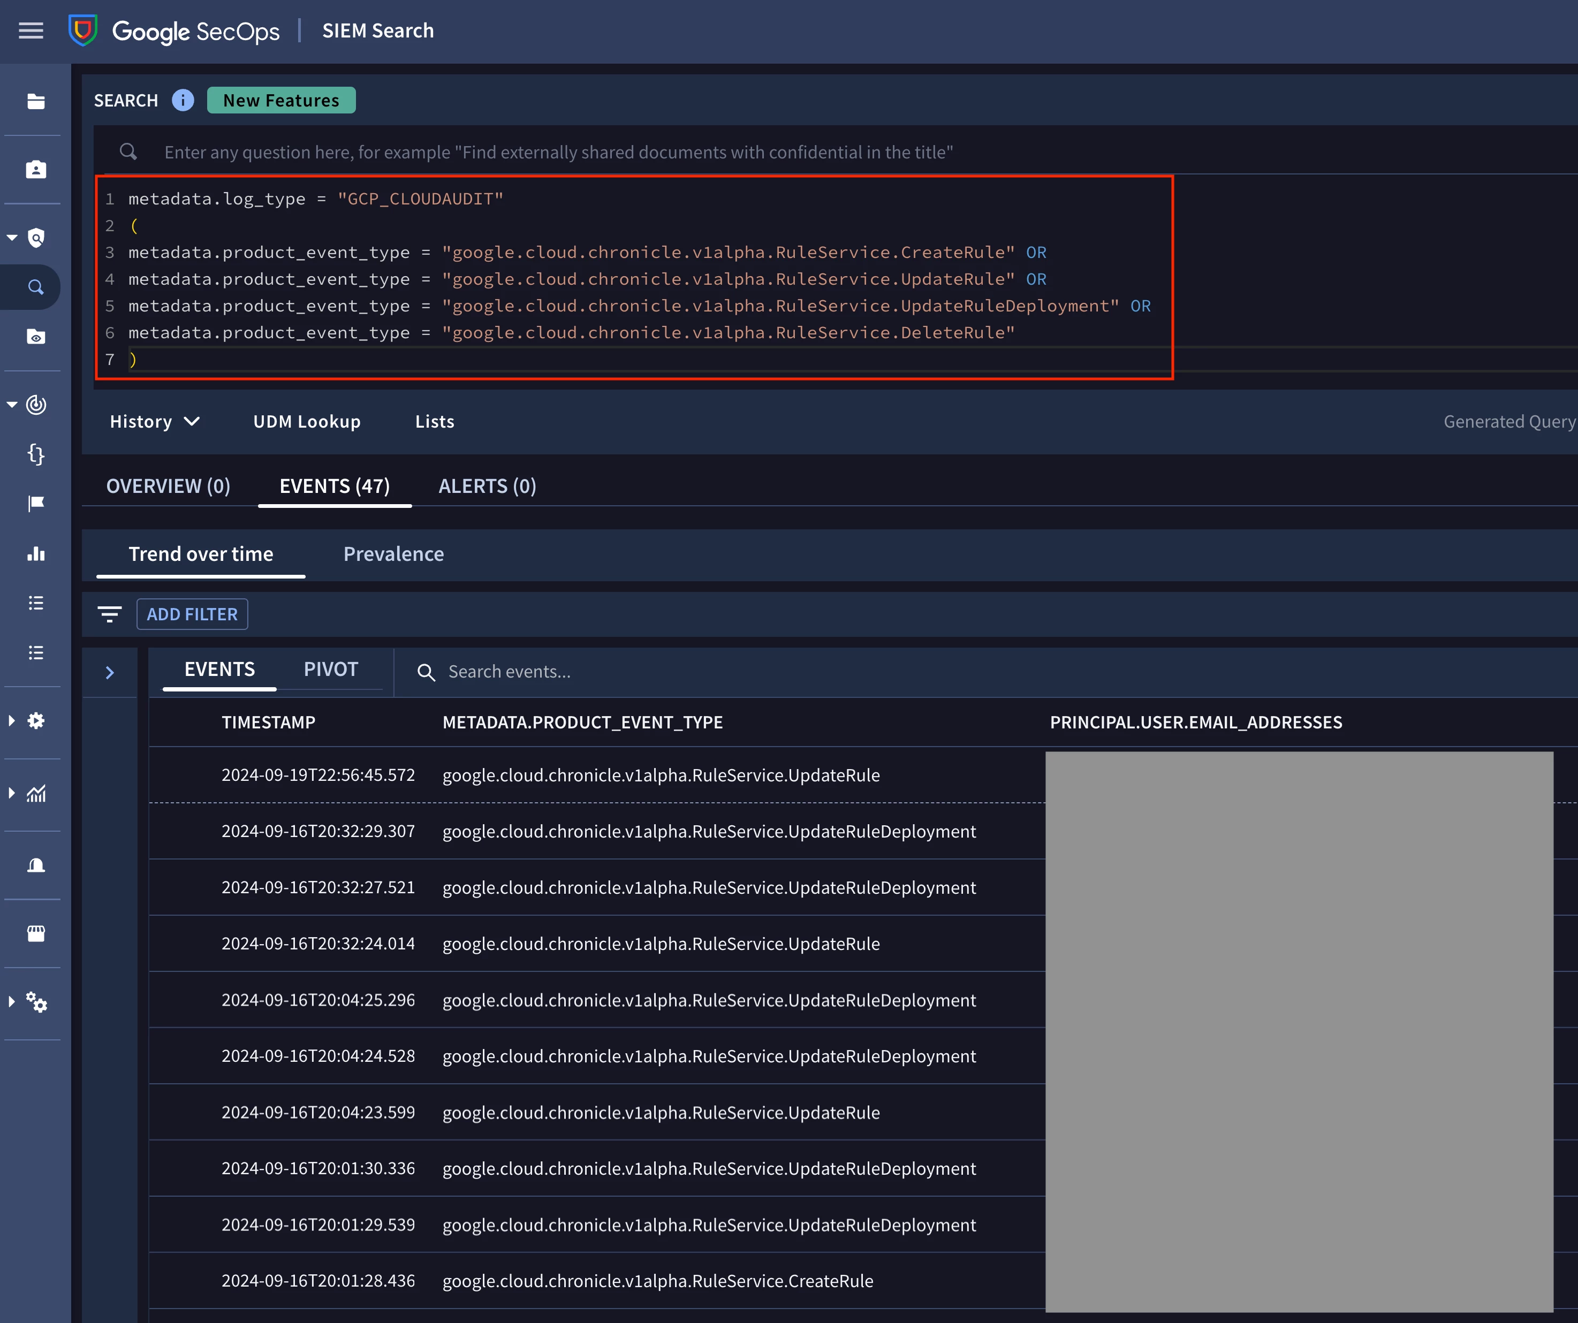
Task: Sort by TIMESTAMP column header
Action: [x=268, y=723]
